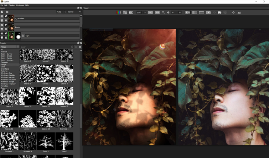Click the favorites star icon in Presets
Screen dimensions: 269x158
coord(76,47)
